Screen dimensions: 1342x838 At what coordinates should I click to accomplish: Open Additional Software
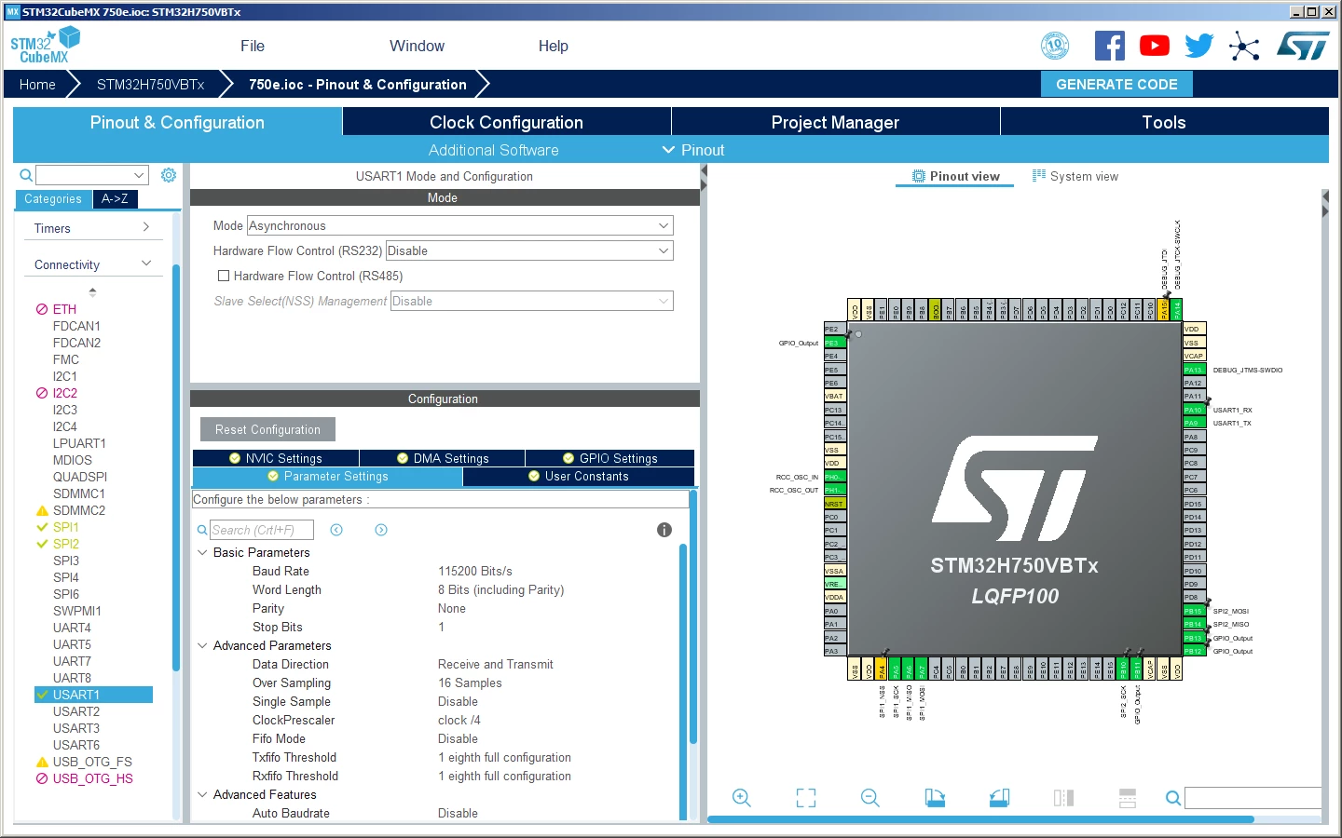494,150
